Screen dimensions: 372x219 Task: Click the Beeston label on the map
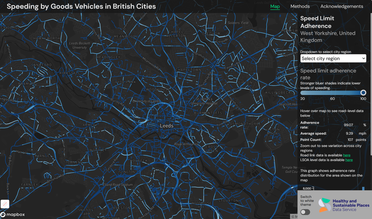tap(122, 208)
